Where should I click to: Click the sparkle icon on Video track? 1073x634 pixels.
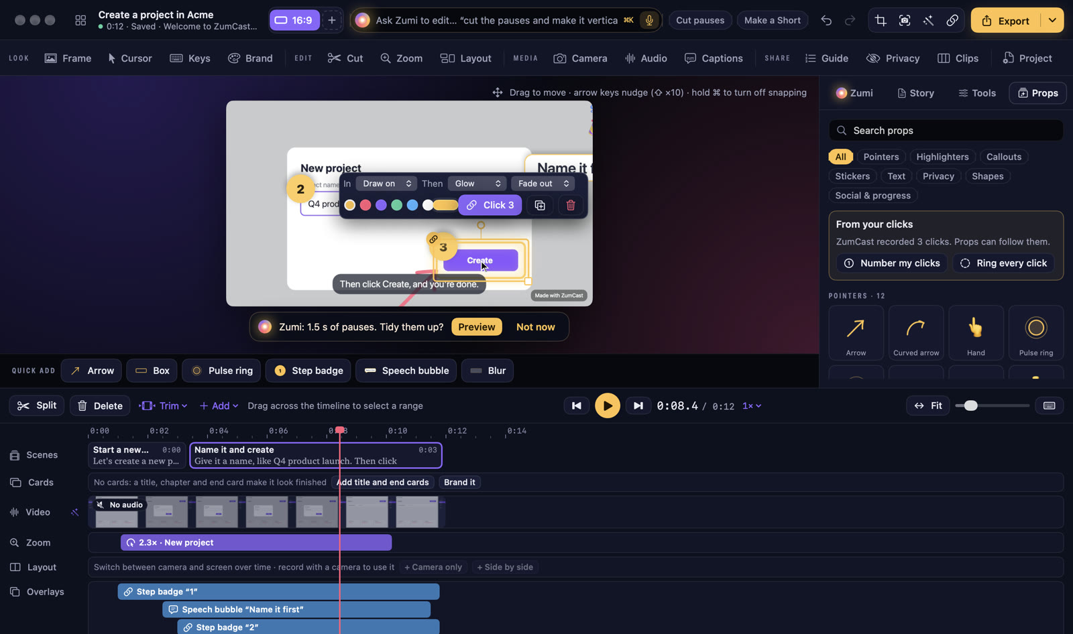click(74, 512)
